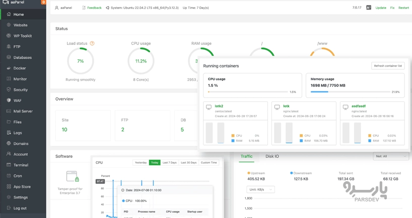This screenshot has width=412, height=218.
Task: Click the orange notification badge beside aaPanel
Action: tap(43, 2)
